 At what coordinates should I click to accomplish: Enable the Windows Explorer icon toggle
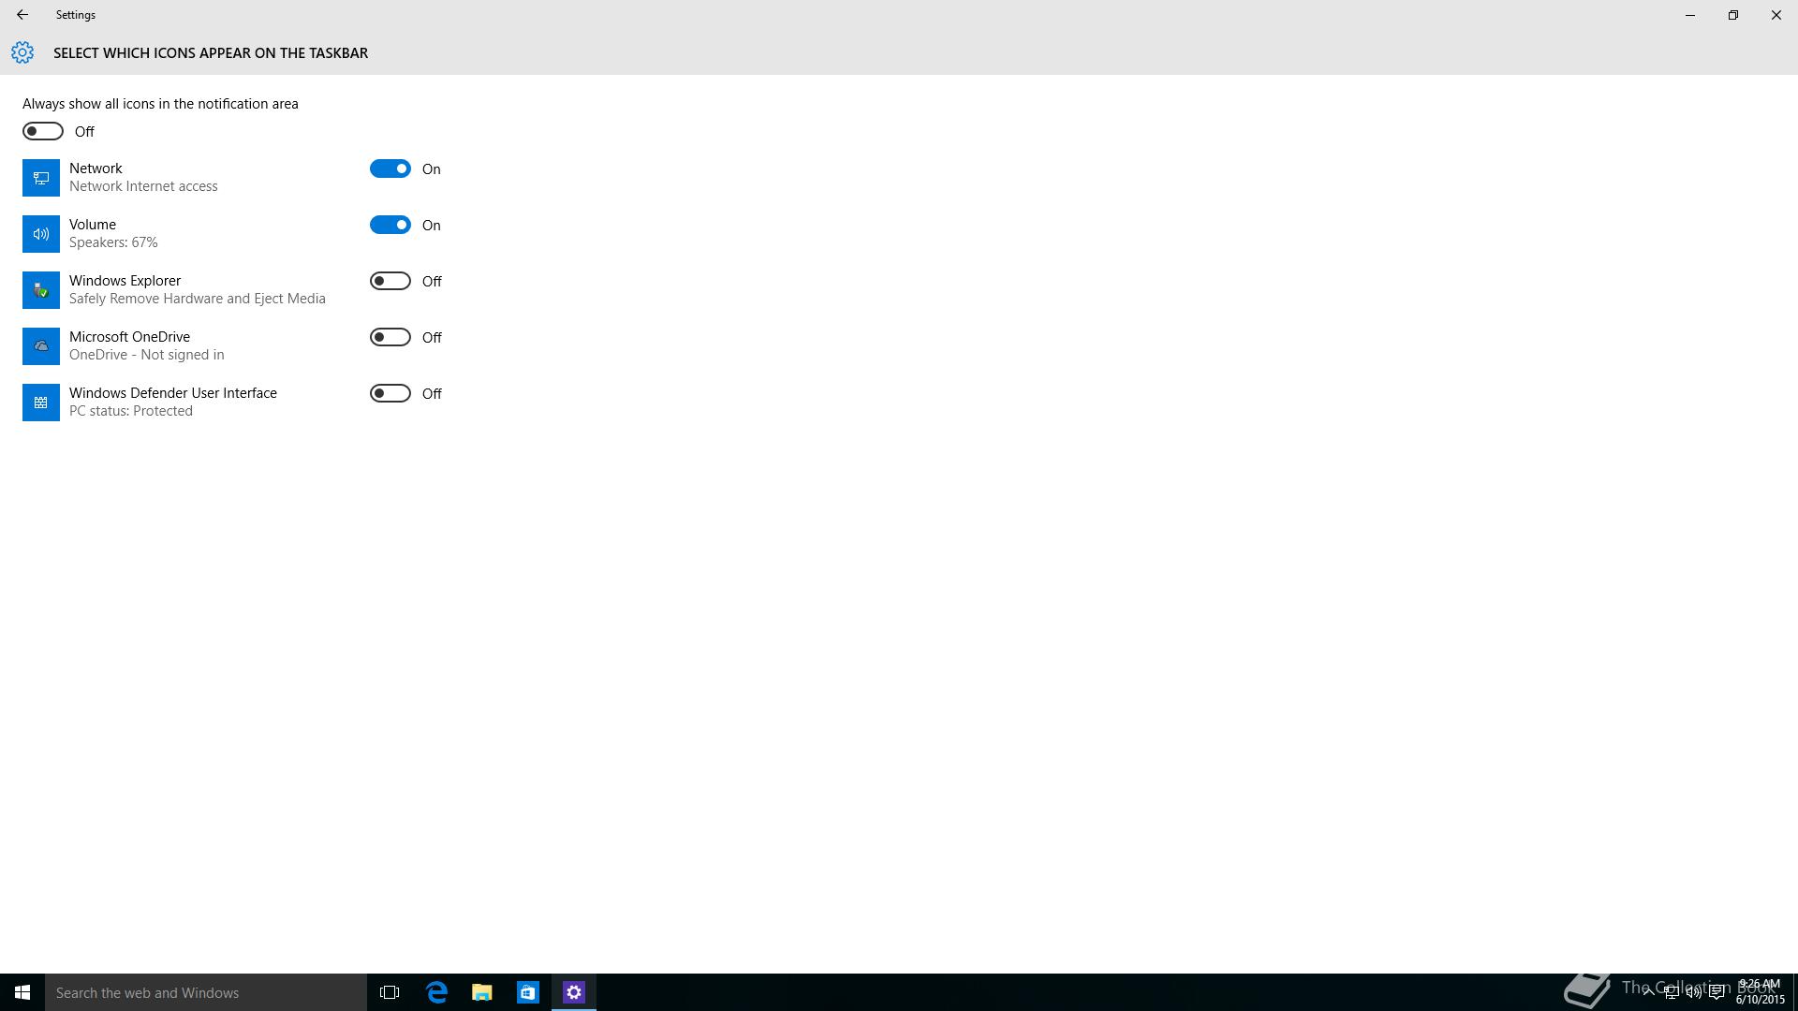[x=391, y=281]
